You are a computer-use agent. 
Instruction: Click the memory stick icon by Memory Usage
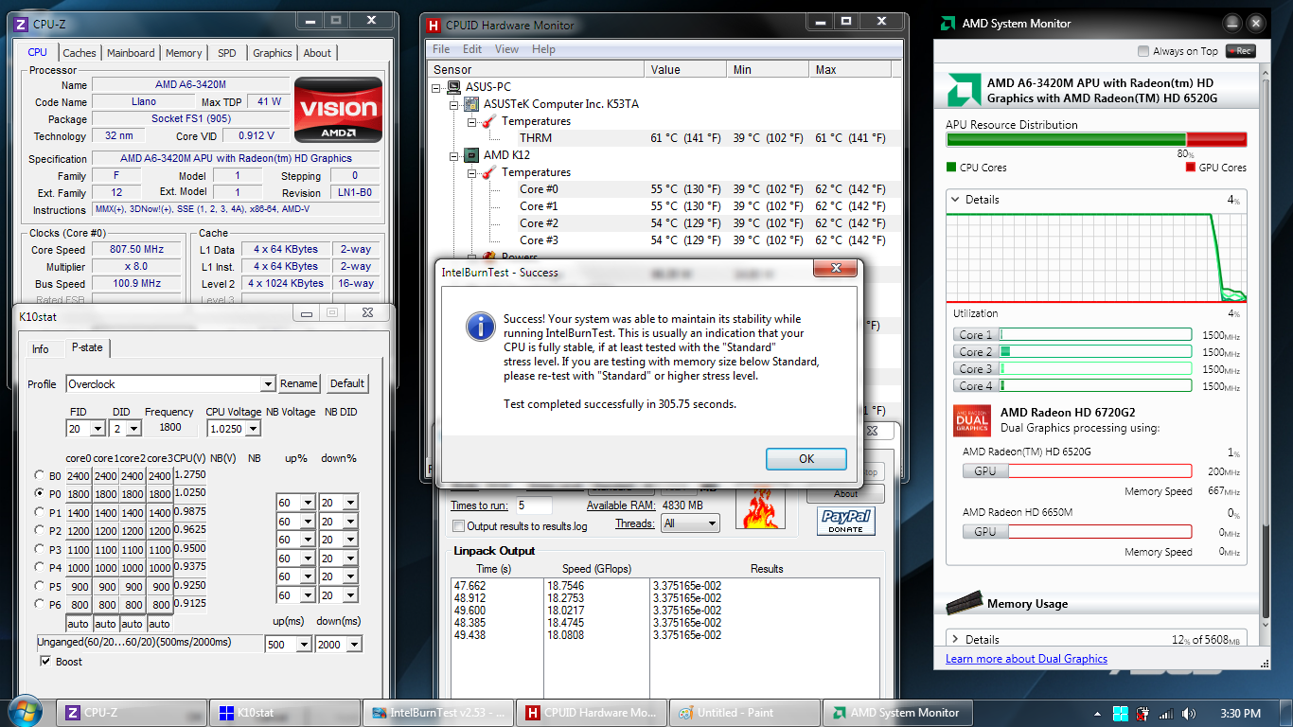click(x=964, y=602)
